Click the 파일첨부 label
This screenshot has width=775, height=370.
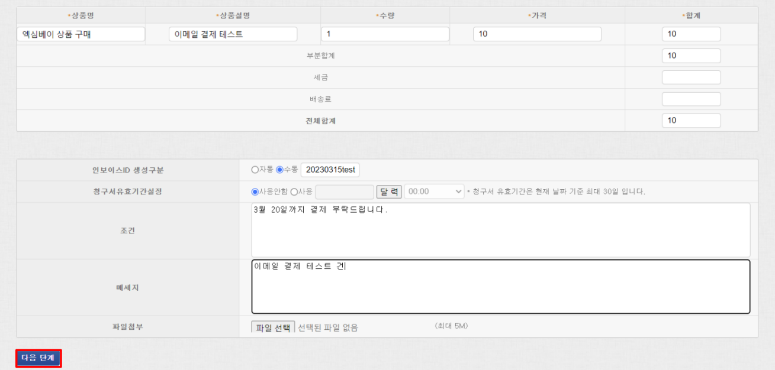[128, 326]
